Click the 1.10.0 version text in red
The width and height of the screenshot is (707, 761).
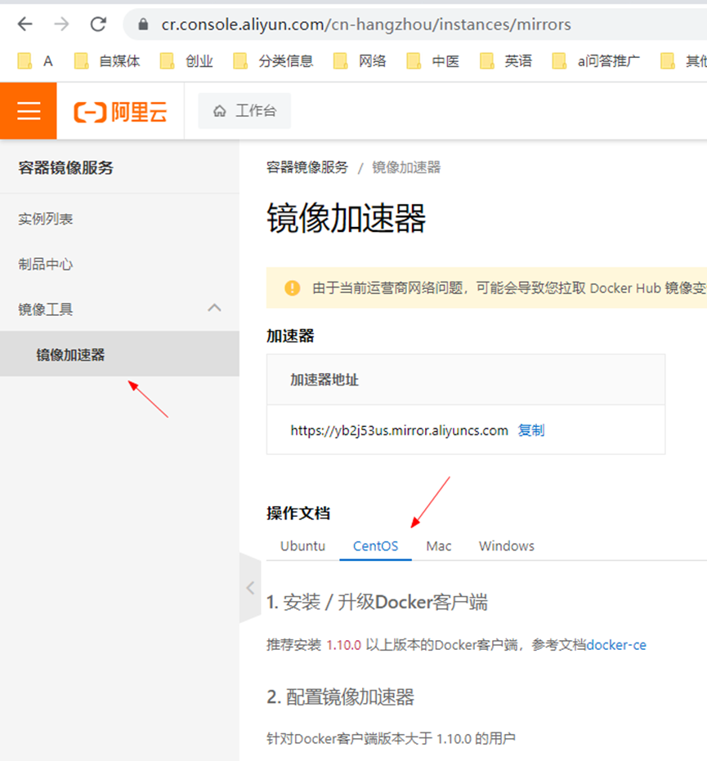(343, 645)
